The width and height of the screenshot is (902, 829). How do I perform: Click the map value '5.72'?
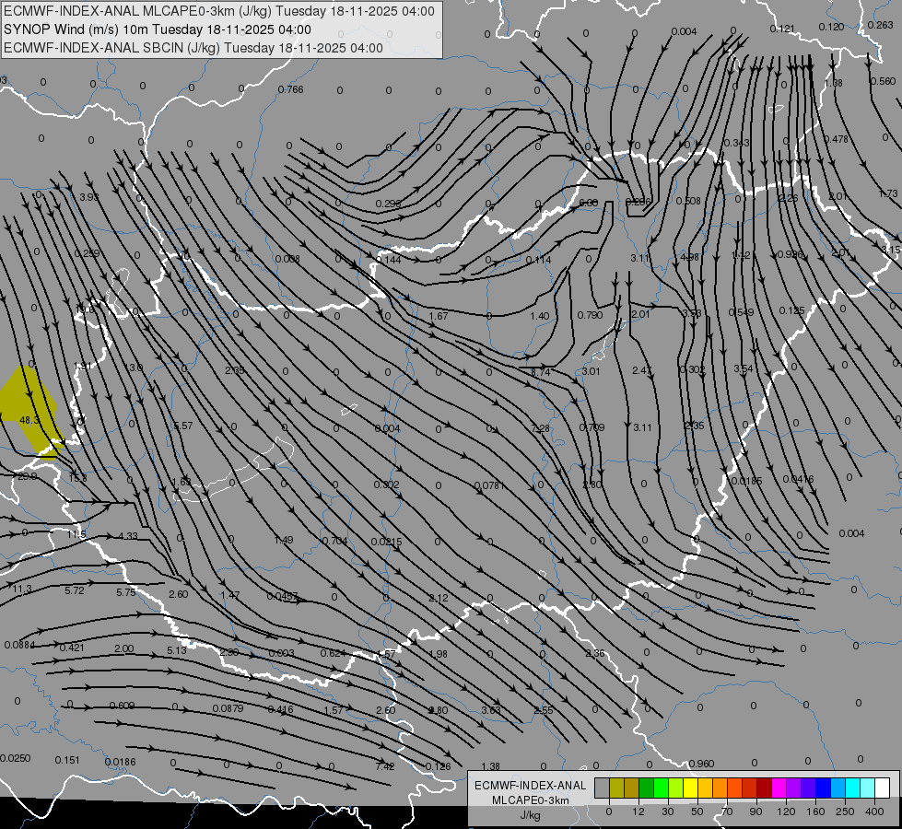click(x=75, y=590)
